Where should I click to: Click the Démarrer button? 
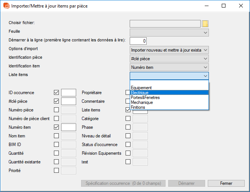[x=187, y=183]
